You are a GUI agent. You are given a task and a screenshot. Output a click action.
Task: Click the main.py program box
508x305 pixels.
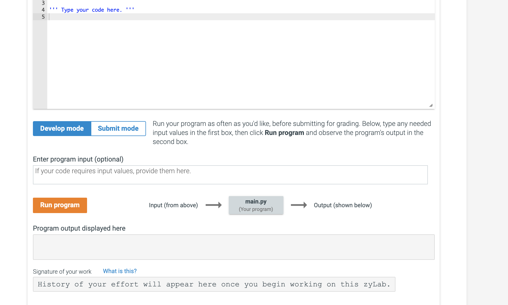256,205
